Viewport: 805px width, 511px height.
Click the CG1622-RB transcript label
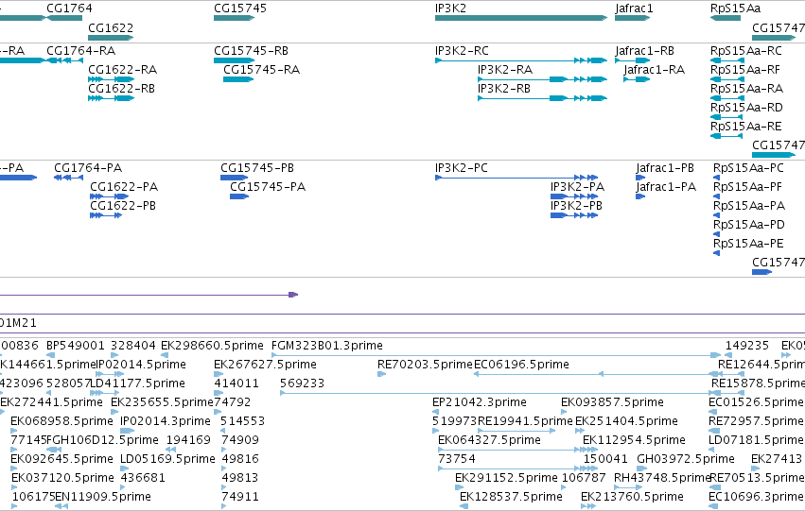(122, 89)
